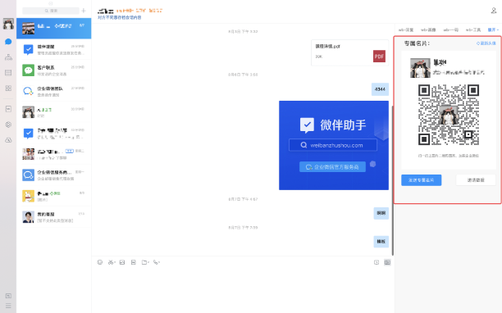Viewport: 502px width, 313px height.
Task: Open the 企业微信团队 conversation
Action: 54,91
